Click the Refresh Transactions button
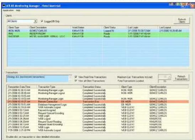Viewport: 195px width, 140px height. point(181,78)
